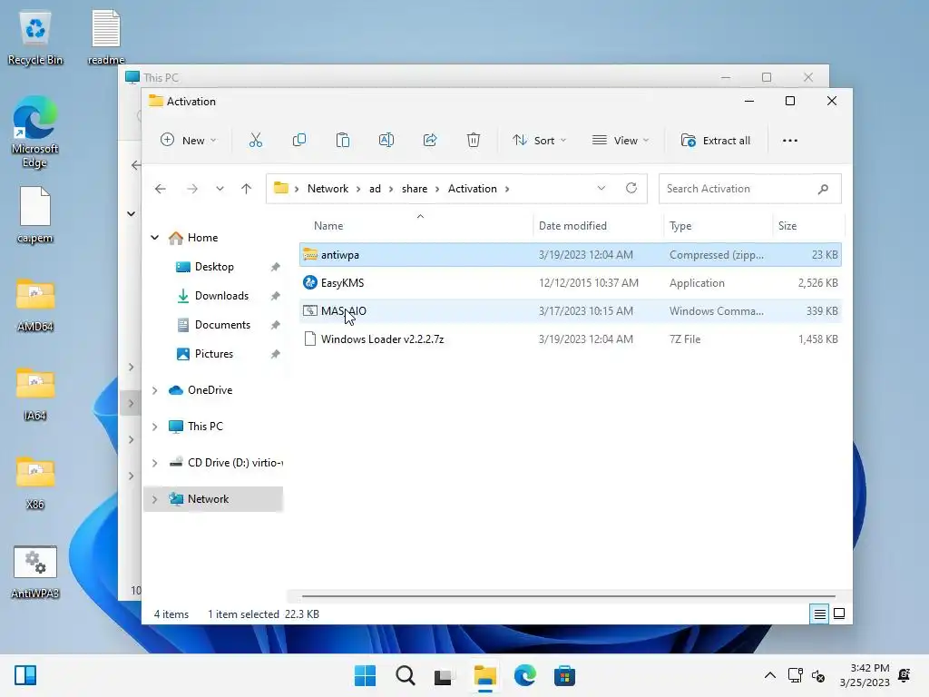Screen dimensions: 929x697
Task: Select Windows Loader v2.2.2.7z file
Action: pos(570,339)
